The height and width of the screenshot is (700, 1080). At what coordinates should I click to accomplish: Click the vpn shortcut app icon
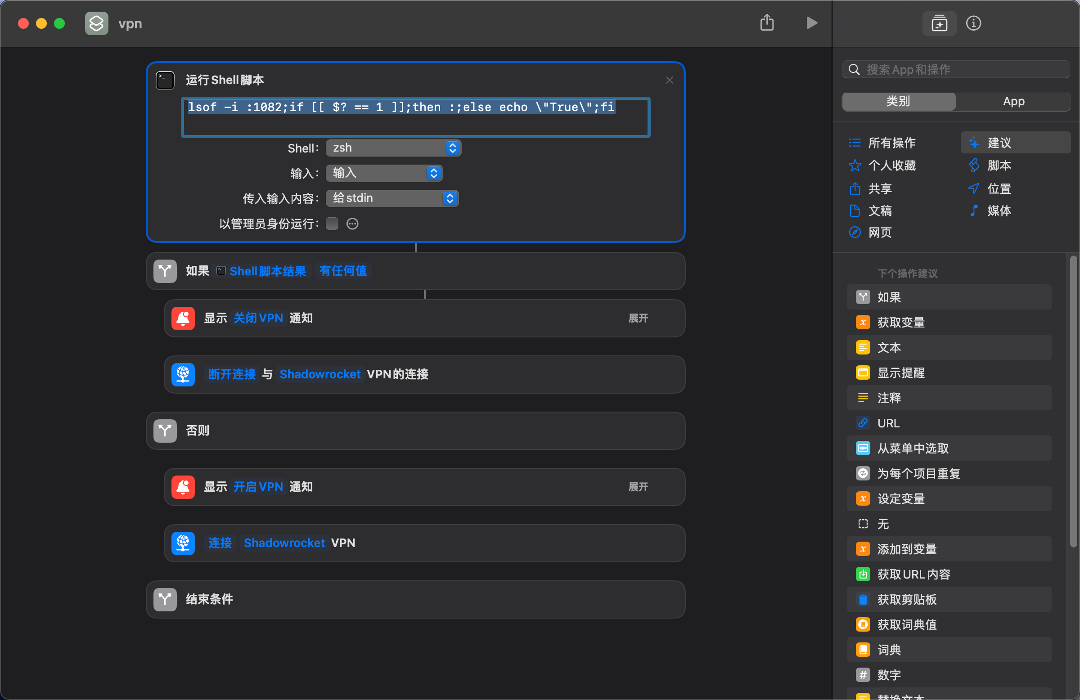pyautogui.click(x=97, y=23)
